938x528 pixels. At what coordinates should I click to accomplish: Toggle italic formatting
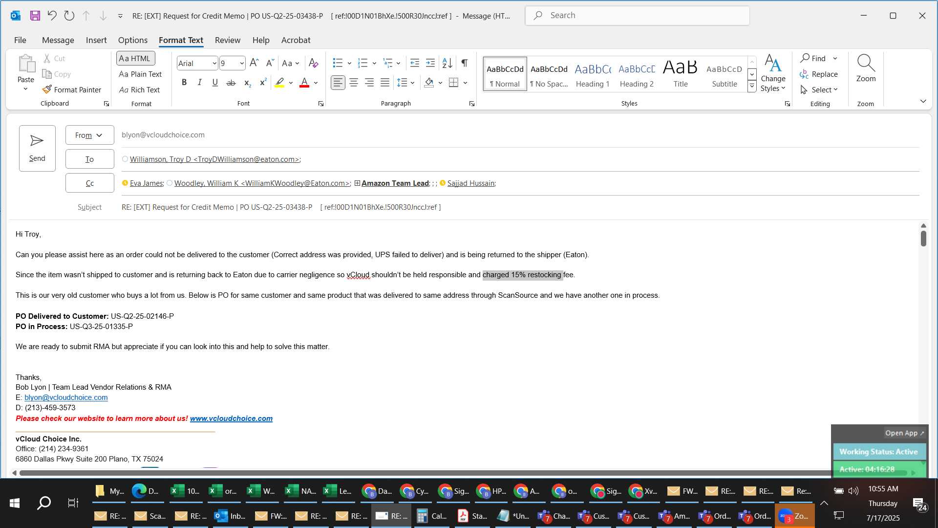[x=199, y=83]
